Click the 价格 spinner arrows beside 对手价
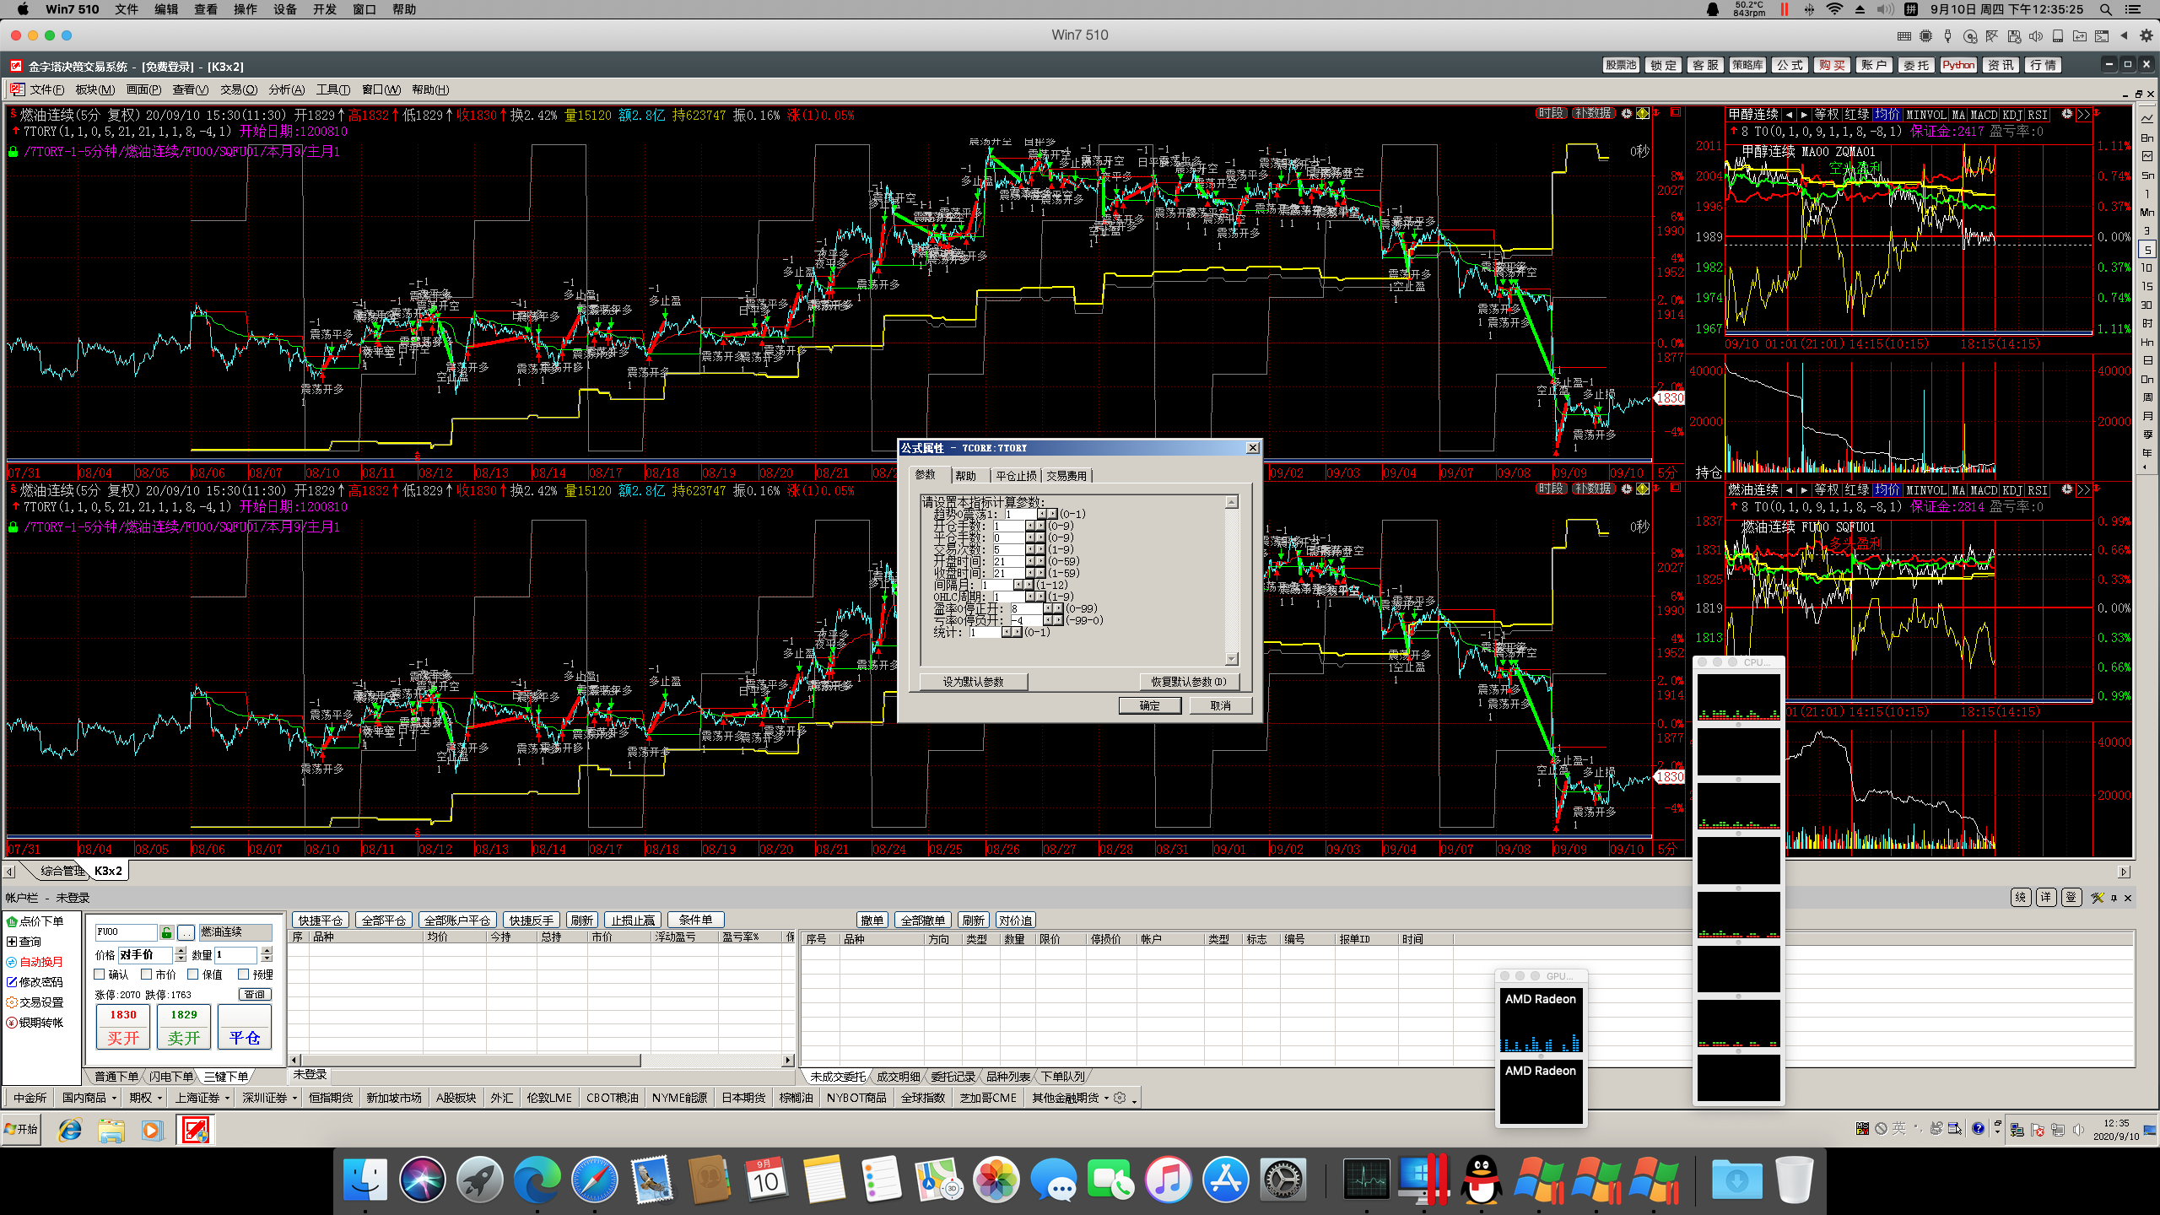 click(180, 954)
